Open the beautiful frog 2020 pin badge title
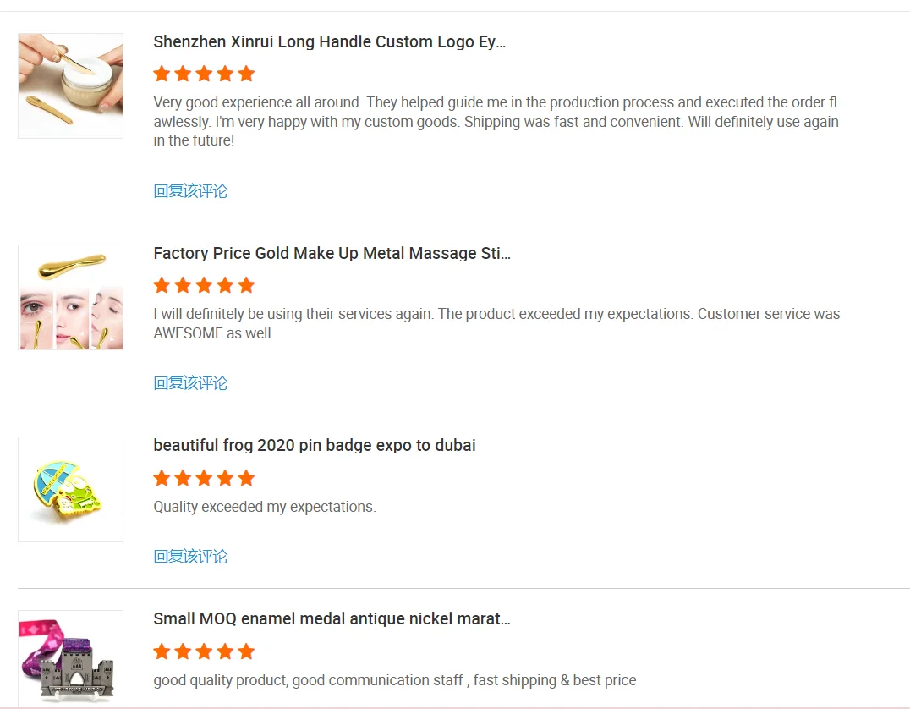Image resolution: width=910 pixels, height=709 pixels. (x=315, y=445)
